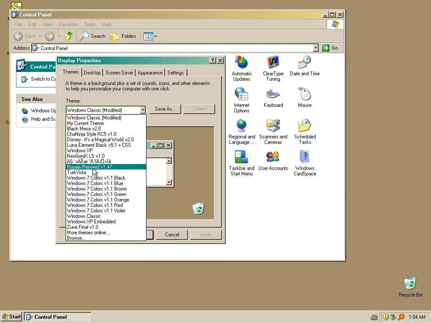The image size is (431, 323).
Task: Open Regional and Language options
Action: 242,132
